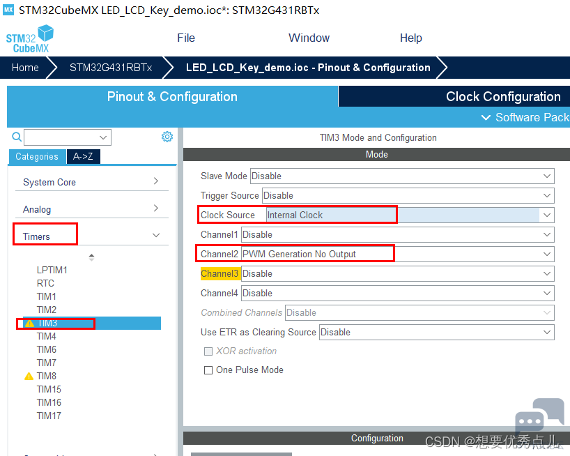
Task: Click the Configuration section header
Action: click(x=376, y=439)
